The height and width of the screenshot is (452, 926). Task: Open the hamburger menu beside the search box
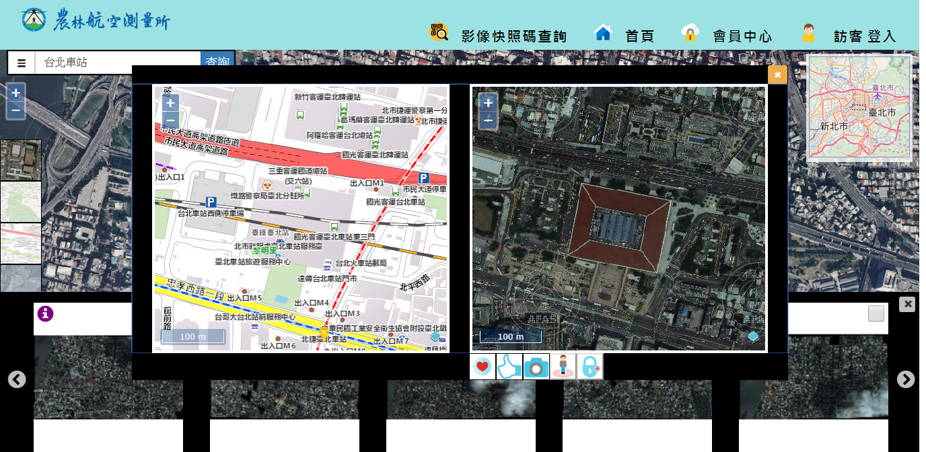click(22, 63)
